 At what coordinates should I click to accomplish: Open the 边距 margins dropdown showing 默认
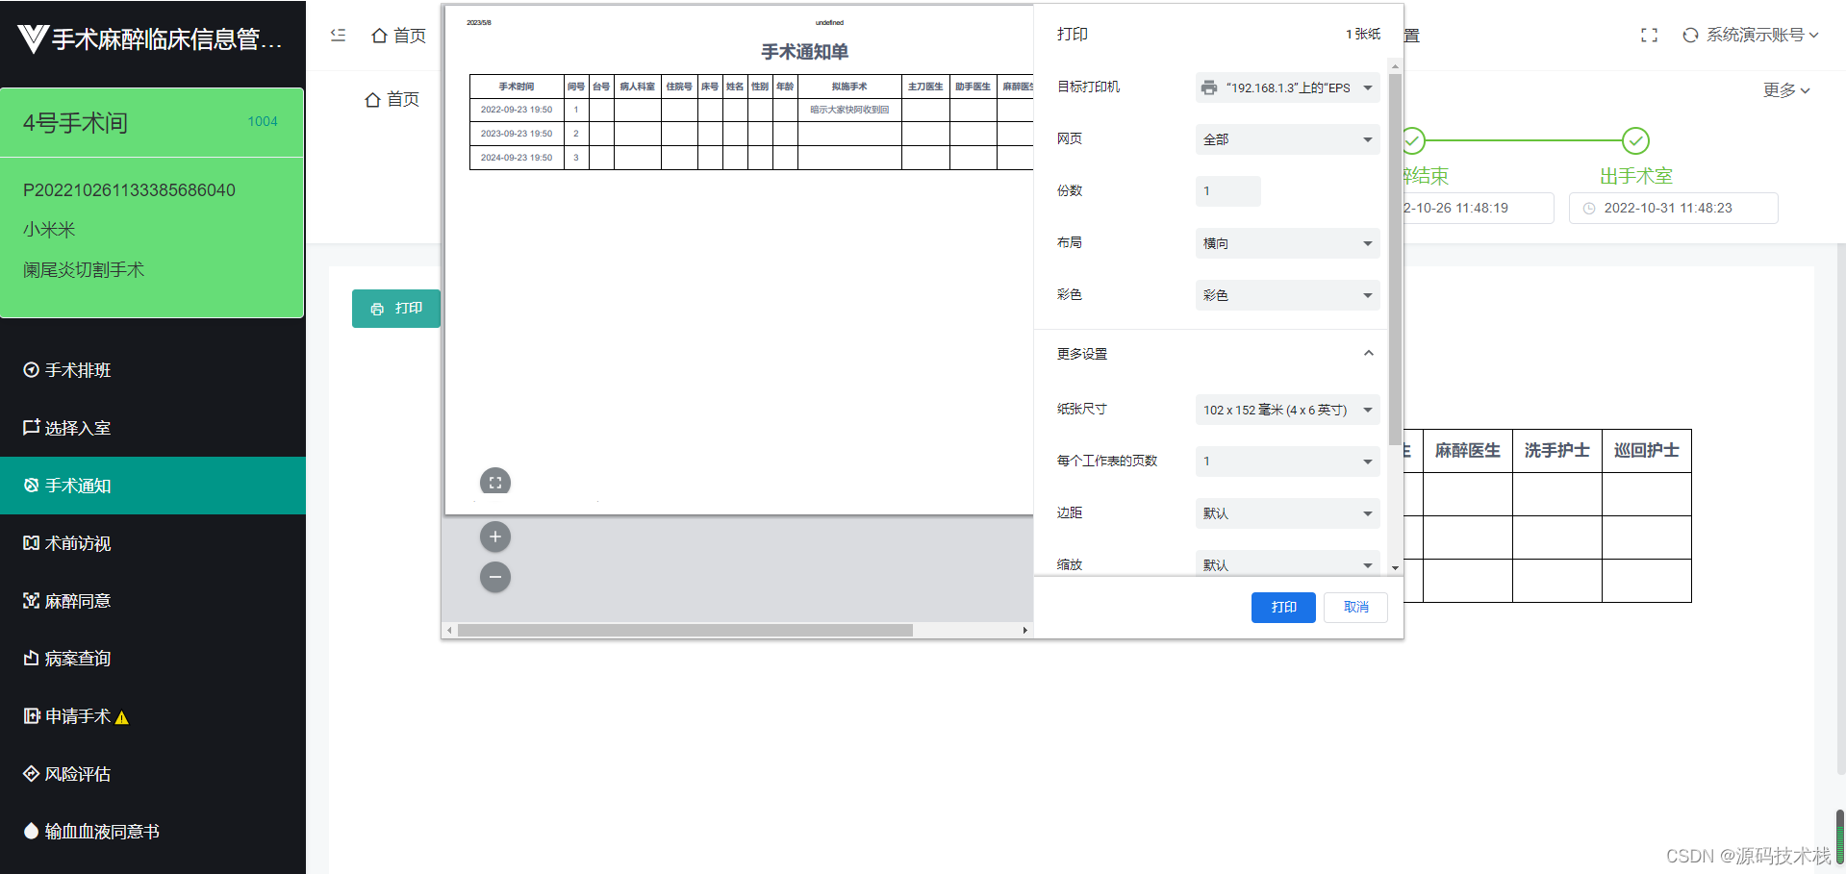[x=1287, y=513]
